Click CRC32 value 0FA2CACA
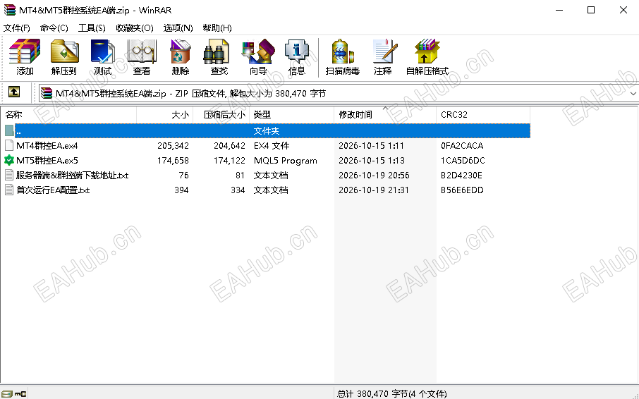The height and width of the screenshot is (399, 639). tap(462, 145)
